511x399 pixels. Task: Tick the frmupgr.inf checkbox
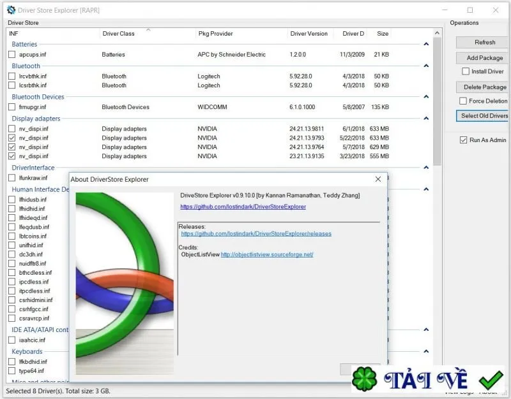[11, 107]
